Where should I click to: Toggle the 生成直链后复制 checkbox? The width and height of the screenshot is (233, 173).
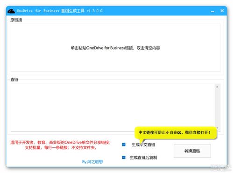124,158
